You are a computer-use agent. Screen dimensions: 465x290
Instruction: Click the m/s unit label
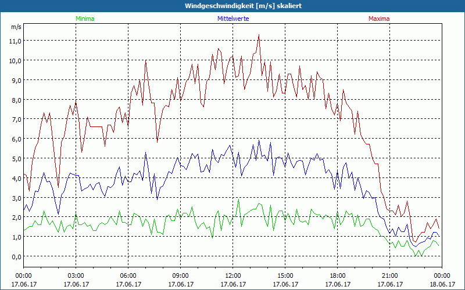pos(16,27)
